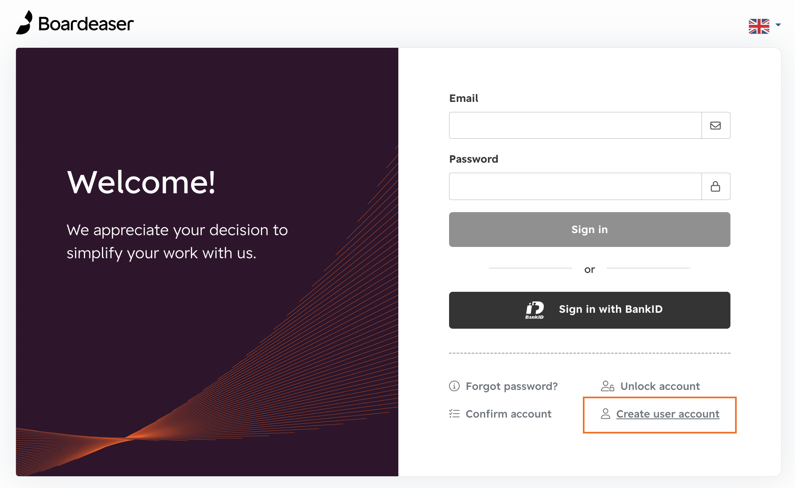Screen dimensions: 795x488
Task: Click the Boardeaser logo icon
Action: pos(24,23)
